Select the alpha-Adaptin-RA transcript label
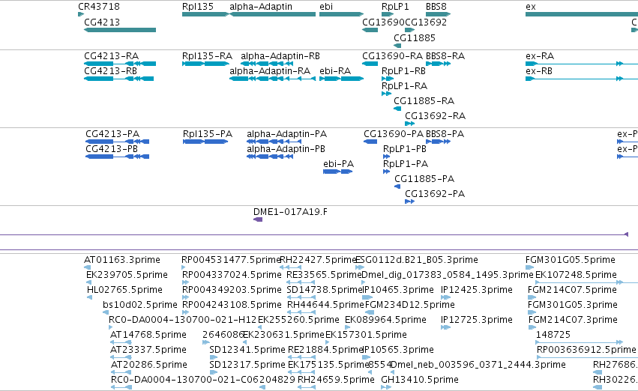Viewport: 638px width, 391px height. 270,70
